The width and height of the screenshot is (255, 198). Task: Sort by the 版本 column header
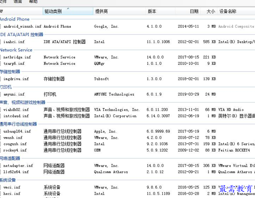(x=160, y=11)
